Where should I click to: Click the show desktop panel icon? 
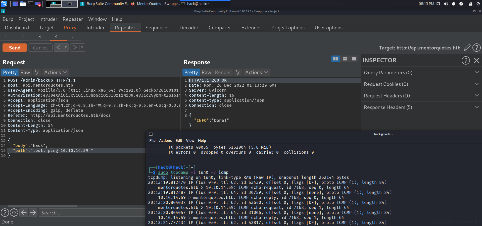point(15,4)
